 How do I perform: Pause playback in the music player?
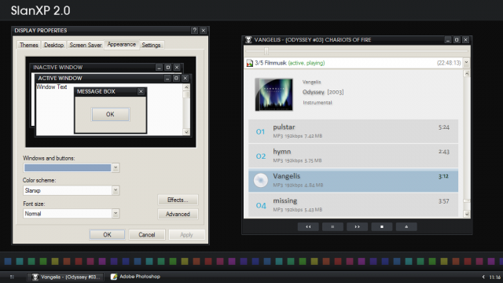pos(332,227)
